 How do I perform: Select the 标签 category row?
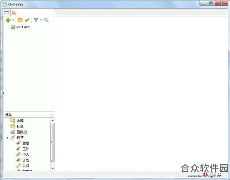coord(17,137)
